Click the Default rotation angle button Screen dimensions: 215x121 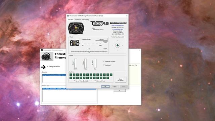pyautogui.click(x=101, y=39)
